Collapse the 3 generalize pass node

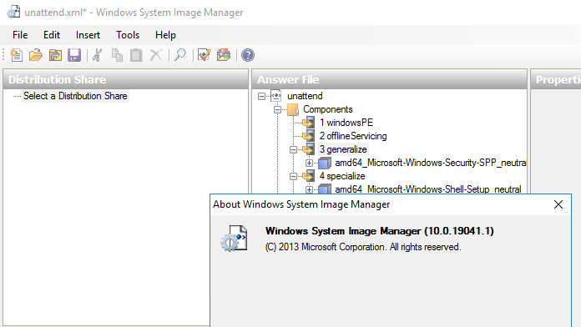(x=294, y=149)
